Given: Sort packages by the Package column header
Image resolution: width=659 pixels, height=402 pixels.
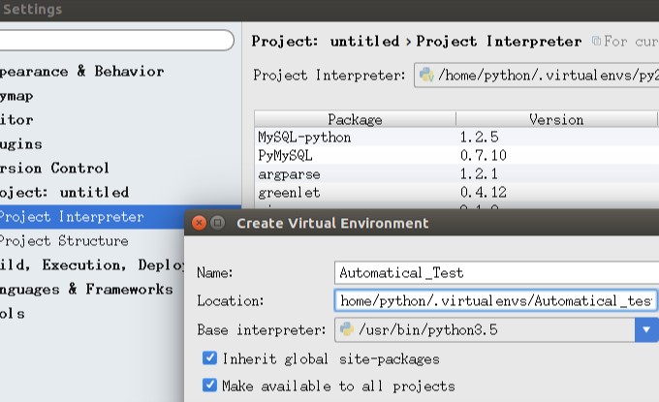Looking at the screenshot, I should pos(355,119).
